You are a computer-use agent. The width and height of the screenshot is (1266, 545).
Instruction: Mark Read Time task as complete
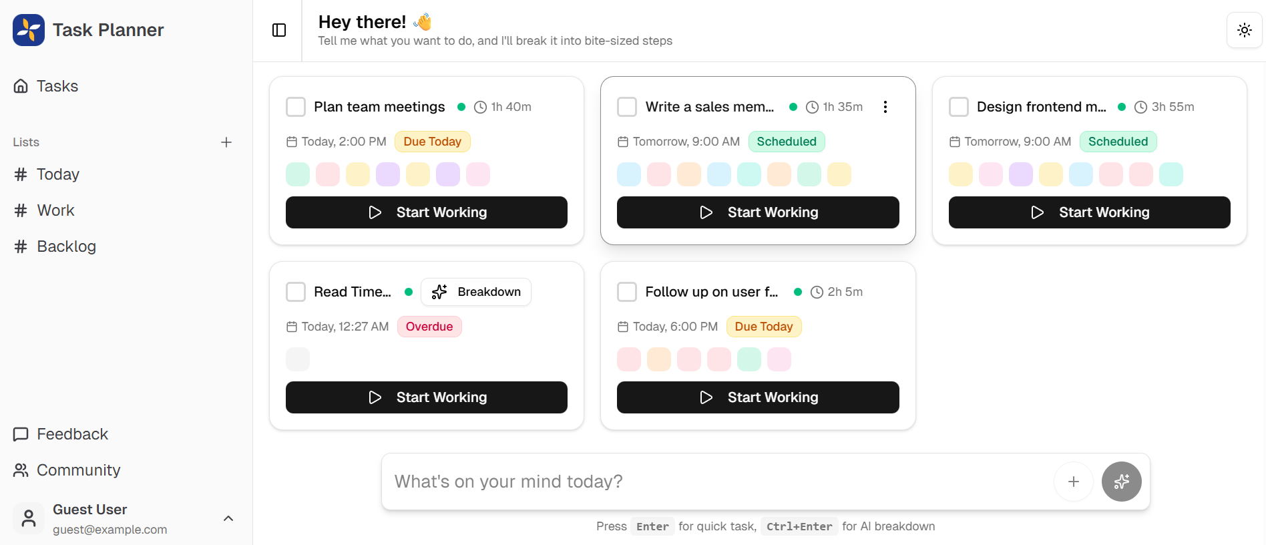coord(296,292)
